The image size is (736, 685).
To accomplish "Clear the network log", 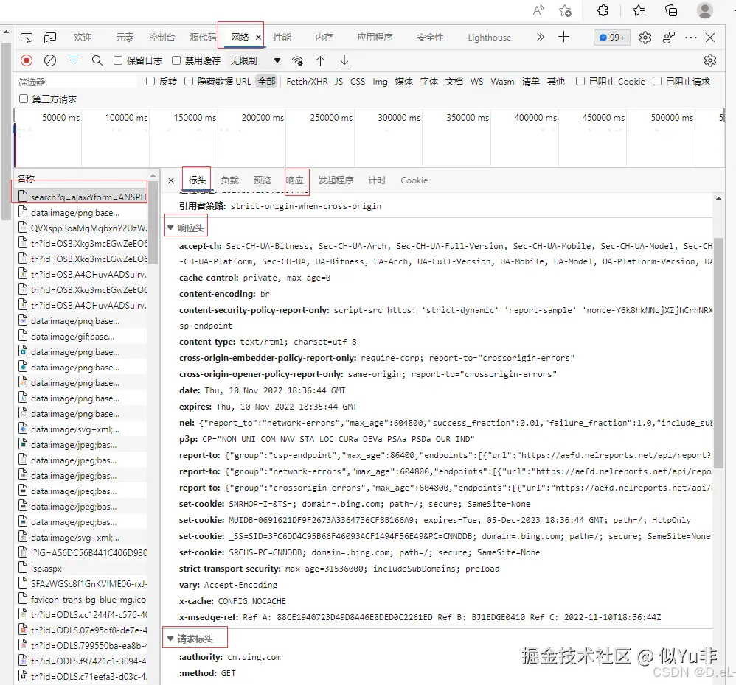I will click(49, 60).
